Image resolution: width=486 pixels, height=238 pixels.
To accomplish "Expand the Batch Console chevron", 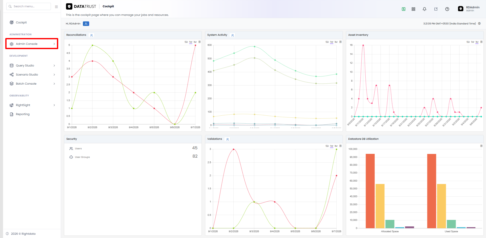I will coord(54,84).
